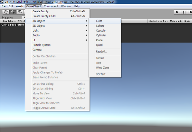This screenshot has width=192, height=132.
Task: Start Play mode
Action: 177,12
